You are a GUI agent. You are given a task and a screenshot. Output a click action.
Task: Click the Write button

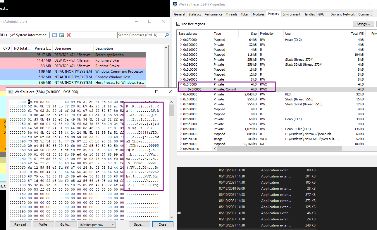coord(43,224)
